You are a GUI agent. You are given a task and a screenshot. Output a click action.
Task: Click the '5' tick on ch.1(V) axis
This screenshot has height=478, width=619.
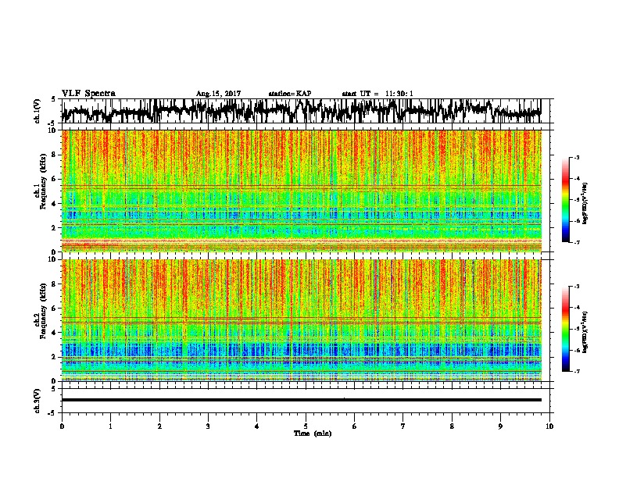(x=53, y=99)
